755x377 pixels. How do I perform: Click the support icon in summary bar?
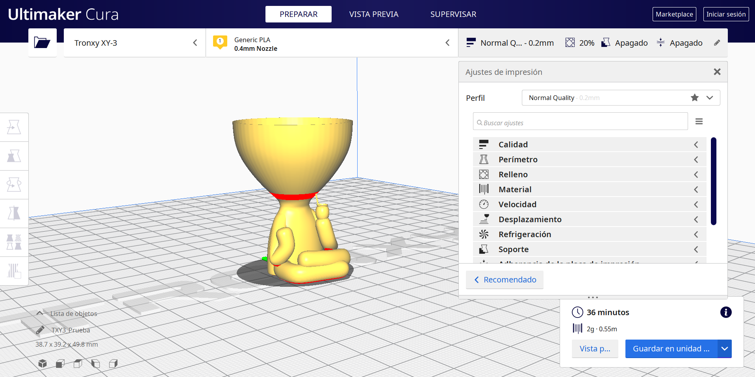coord(606,43)
